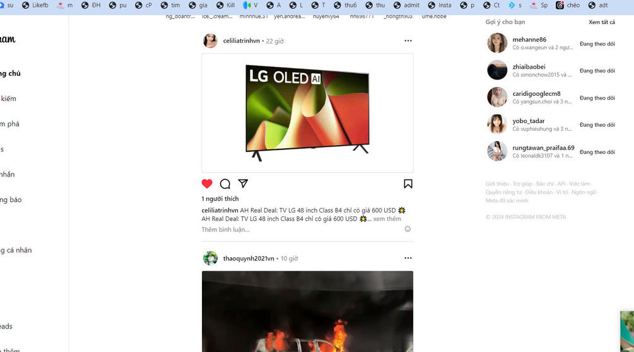The height and width of the screenshot is (352, 634).
Task: Open the Likefb bookmark
Action: 35,5
